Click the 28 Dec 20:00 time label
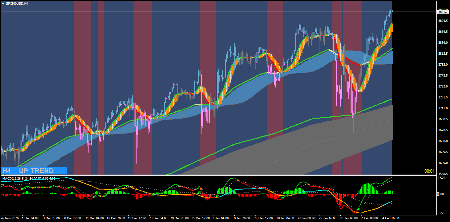Viewport: 450px width, 222px height. pyautogui.click(x=180, y=218)
